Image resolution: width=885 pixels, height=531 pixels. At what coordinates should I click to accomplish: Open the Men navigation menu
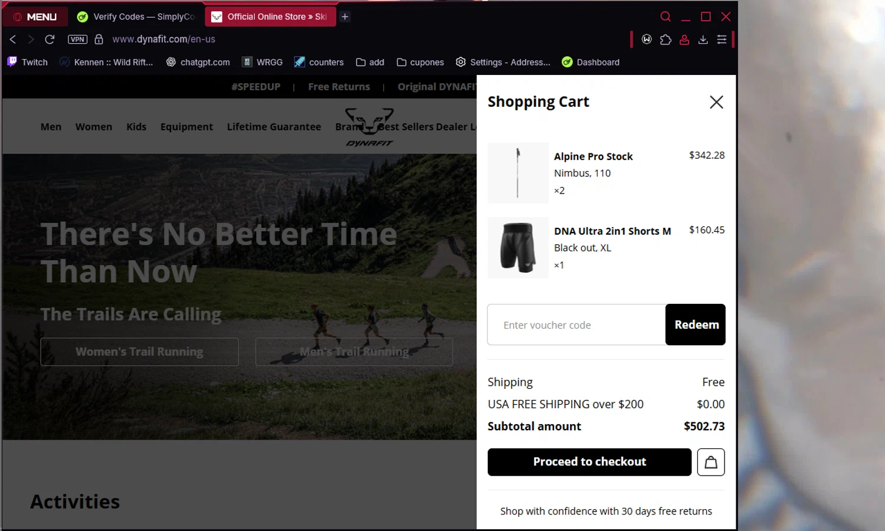coord(51,127)
